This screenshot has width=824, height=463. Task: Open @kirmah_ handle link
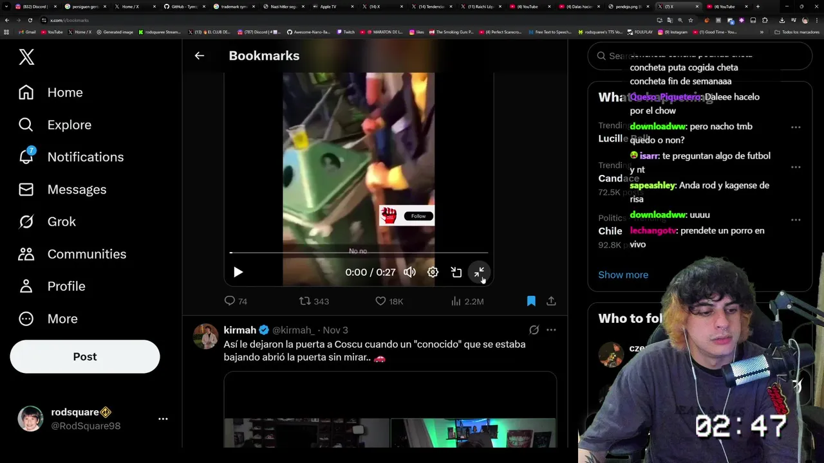[294, 330]
